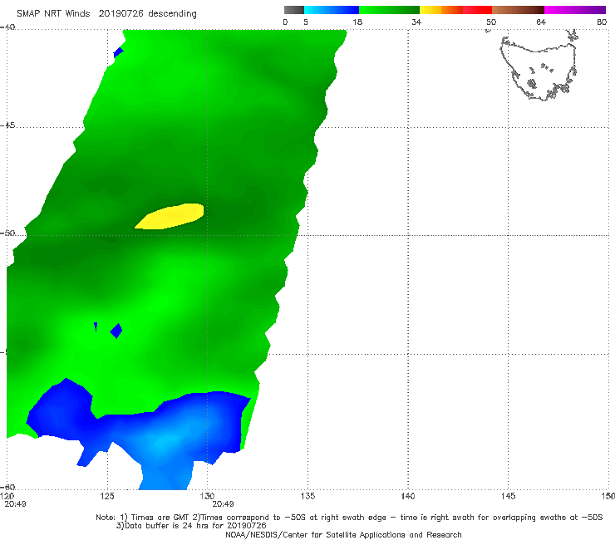Image resolution: width=615 pixels, height=540 pixels.
Task: Click the "20:49" time under longitude 130
Action: (x=224, y=504)
